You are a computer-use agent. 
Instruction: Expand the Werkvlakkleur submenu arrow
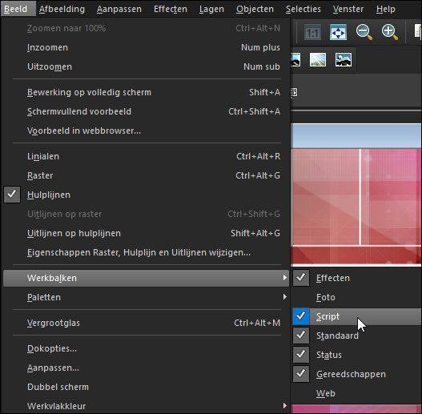(x=285, y=406)
